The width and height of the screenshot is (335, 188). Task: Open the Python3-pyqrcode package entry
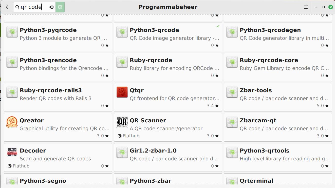coord(58,37)
